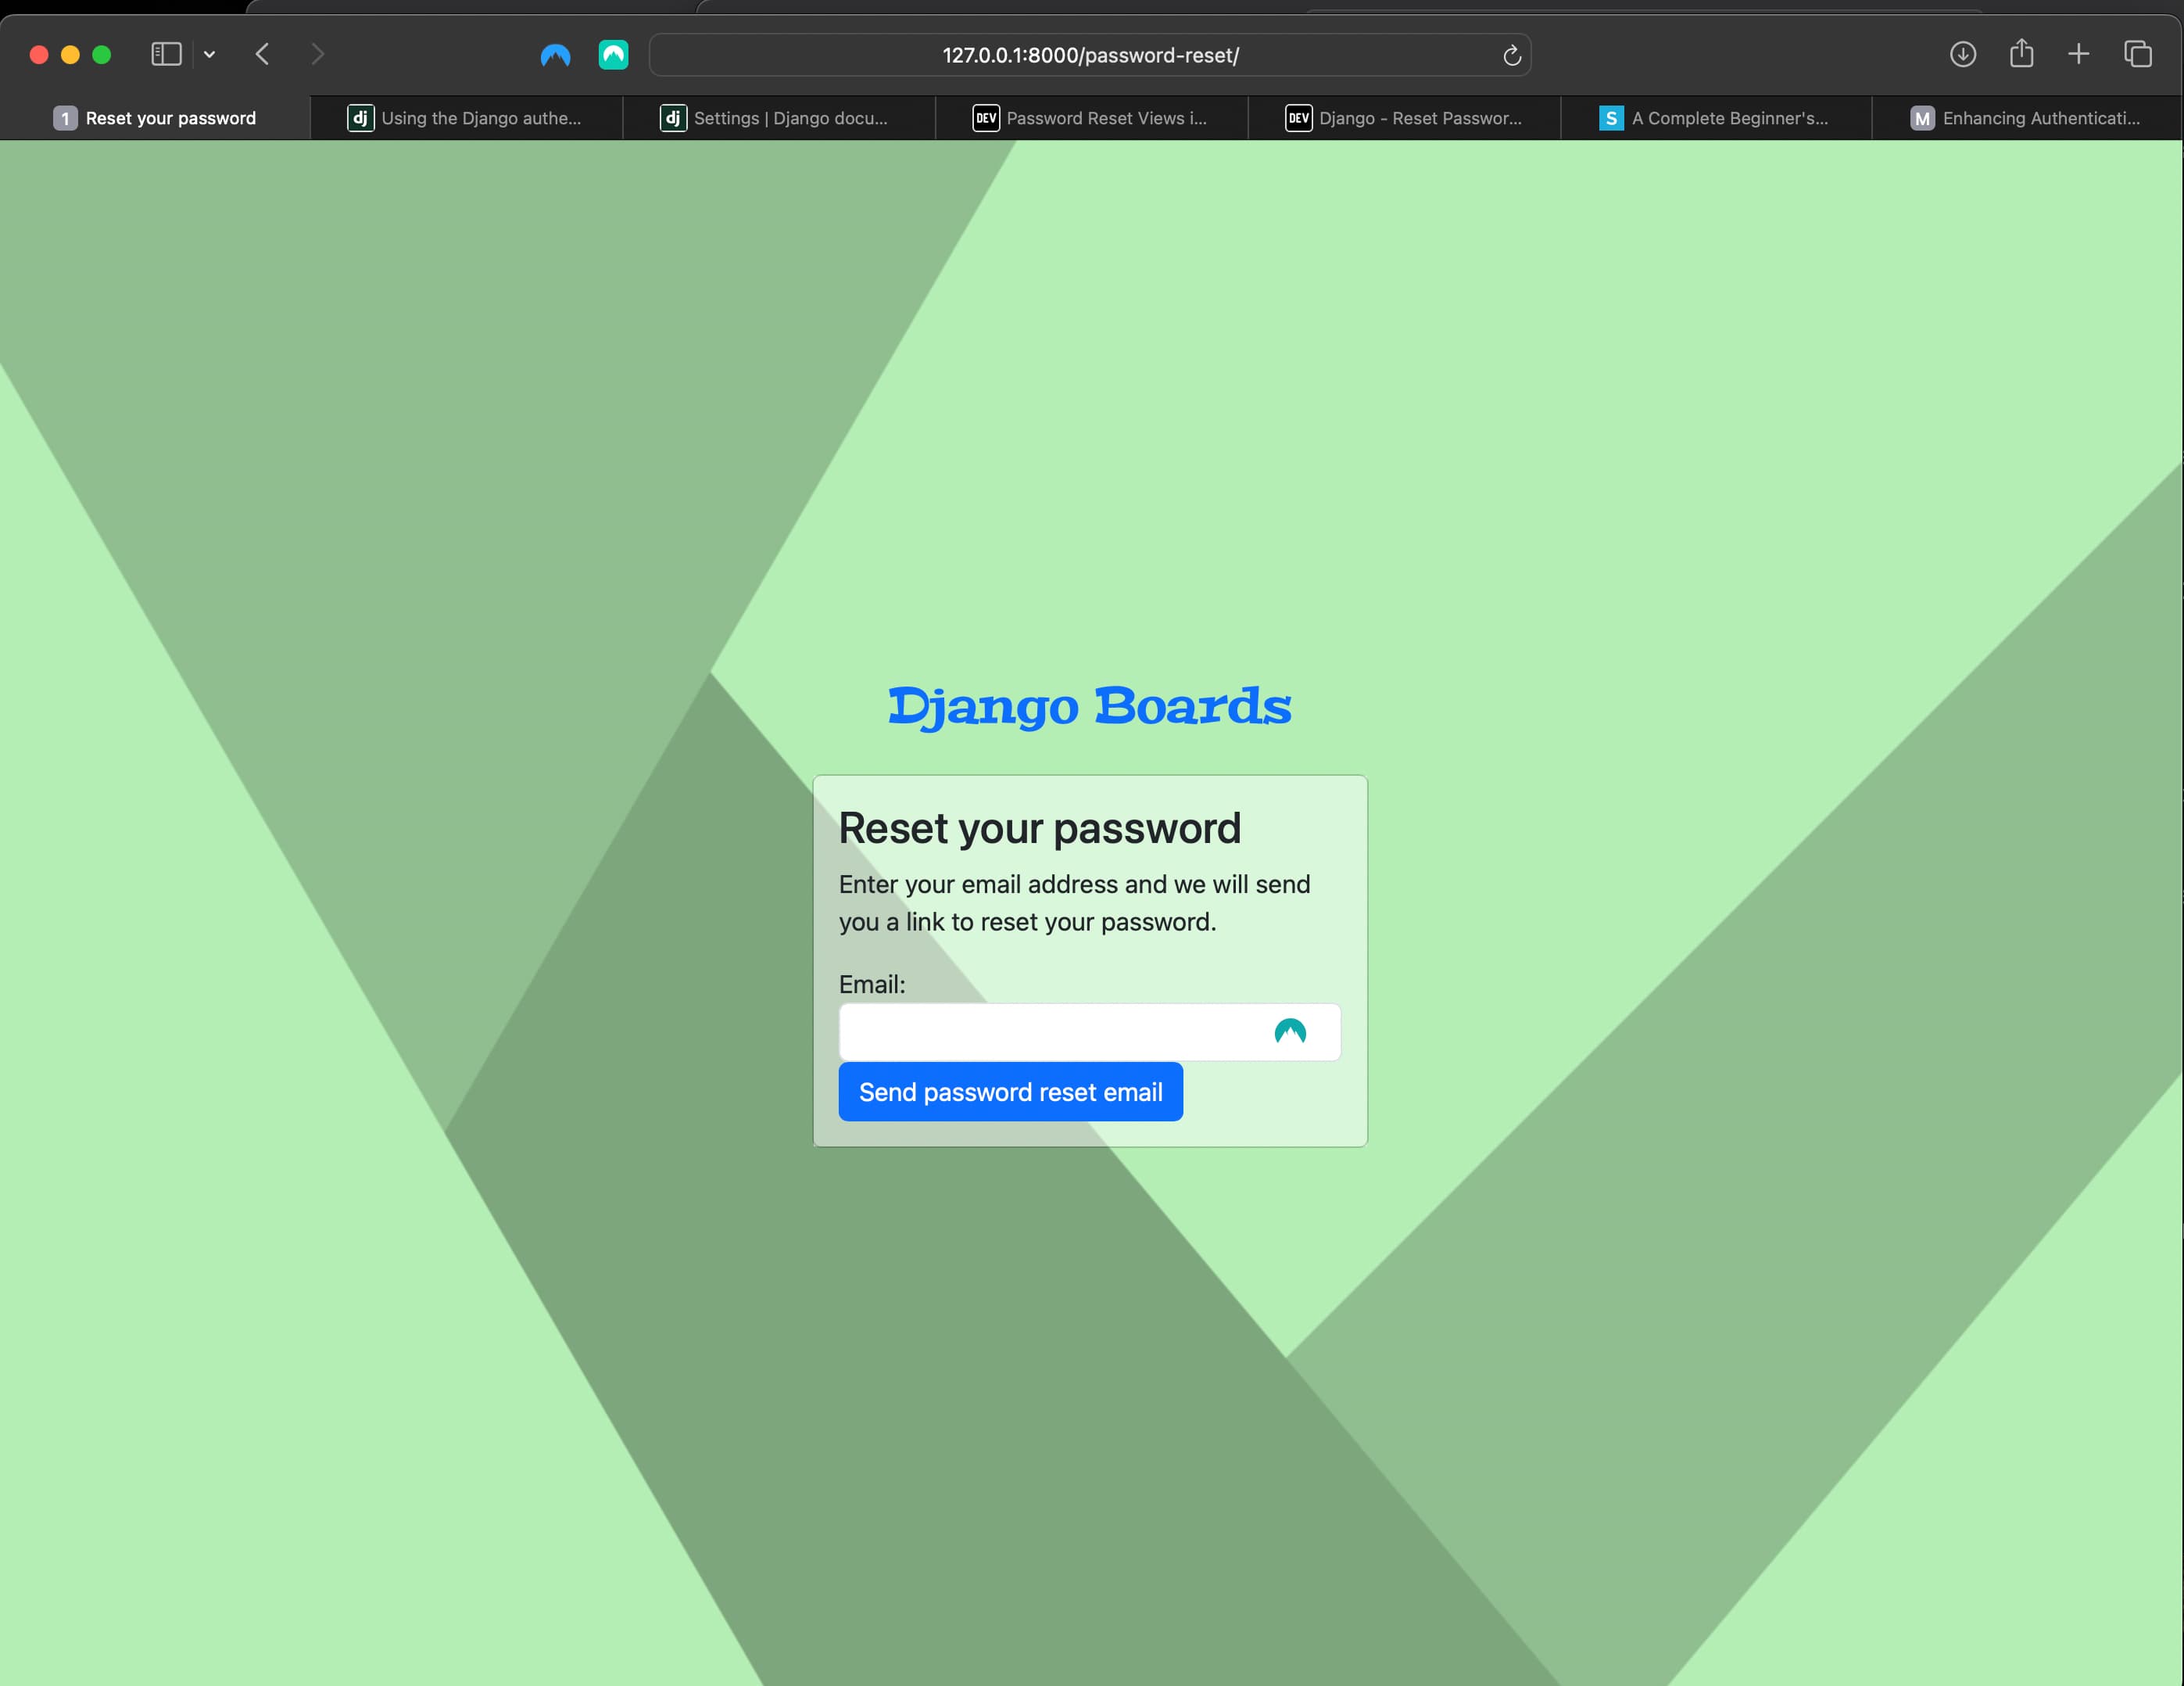Toggle the Safari sidebar icon
Image resolution: width=2184 pixels, height=1686 pixels.
pos(166,54)
